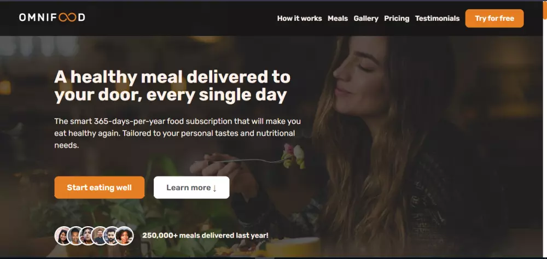Select the second customer avatar of smiling man

(75, 236)
